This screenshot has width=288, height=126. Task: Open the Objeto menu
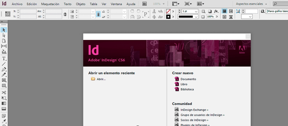point(81,4)
